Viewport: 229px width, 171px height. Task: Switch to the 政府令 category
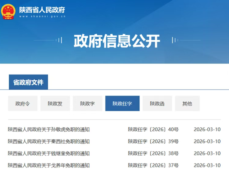[23, 104]
